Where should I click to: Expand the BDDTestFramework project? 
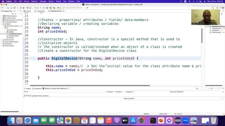[1, 16]
